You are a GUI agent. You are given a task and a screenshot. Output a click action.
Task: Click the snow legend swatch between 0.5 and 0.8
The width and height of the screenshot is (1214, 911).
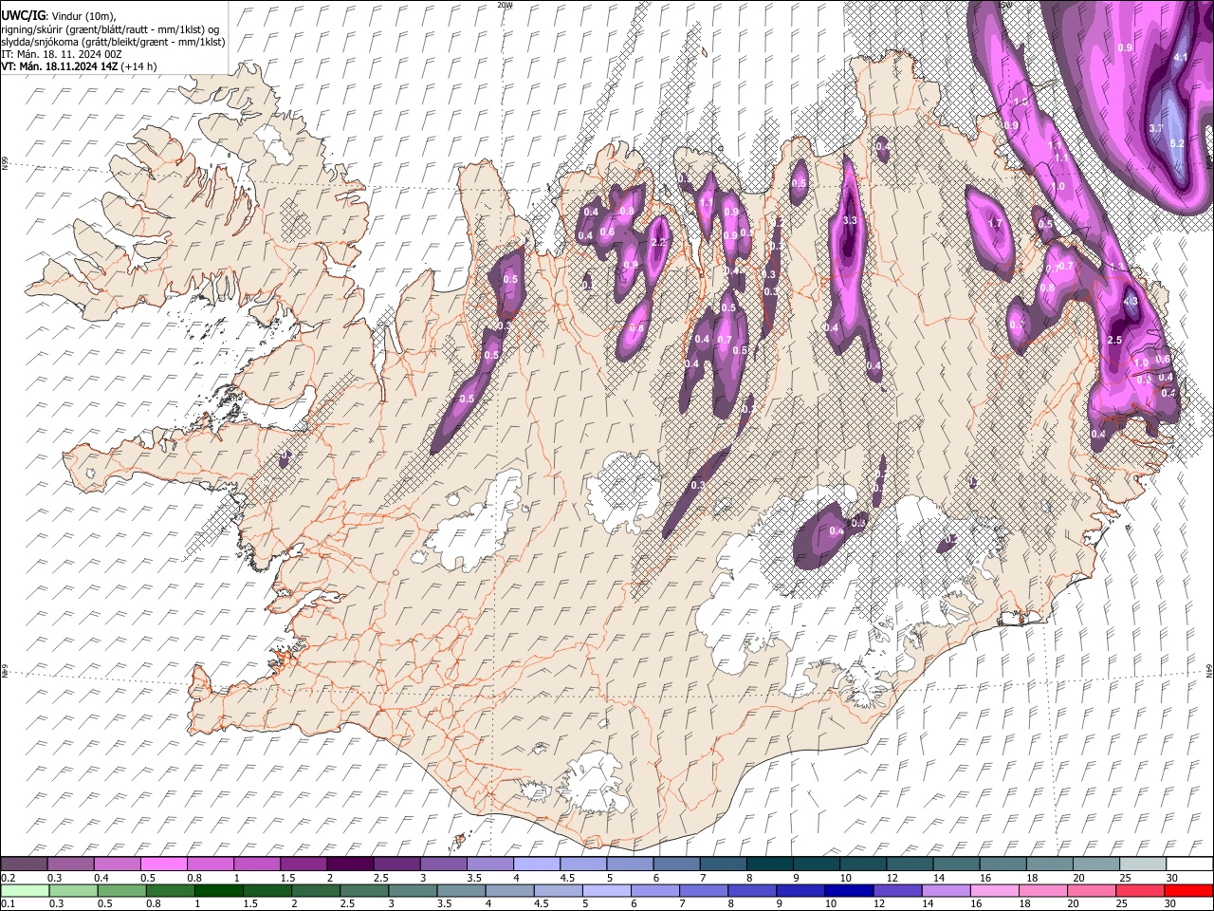[x=163, y=864]
